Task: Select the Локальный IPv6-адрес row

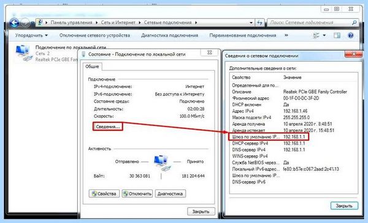Action: pos(293,169)
